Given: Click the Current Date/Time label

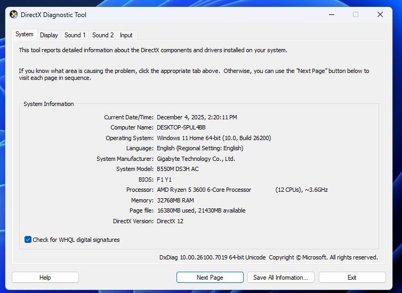Looking at the screenshot, I should point(128,117).
